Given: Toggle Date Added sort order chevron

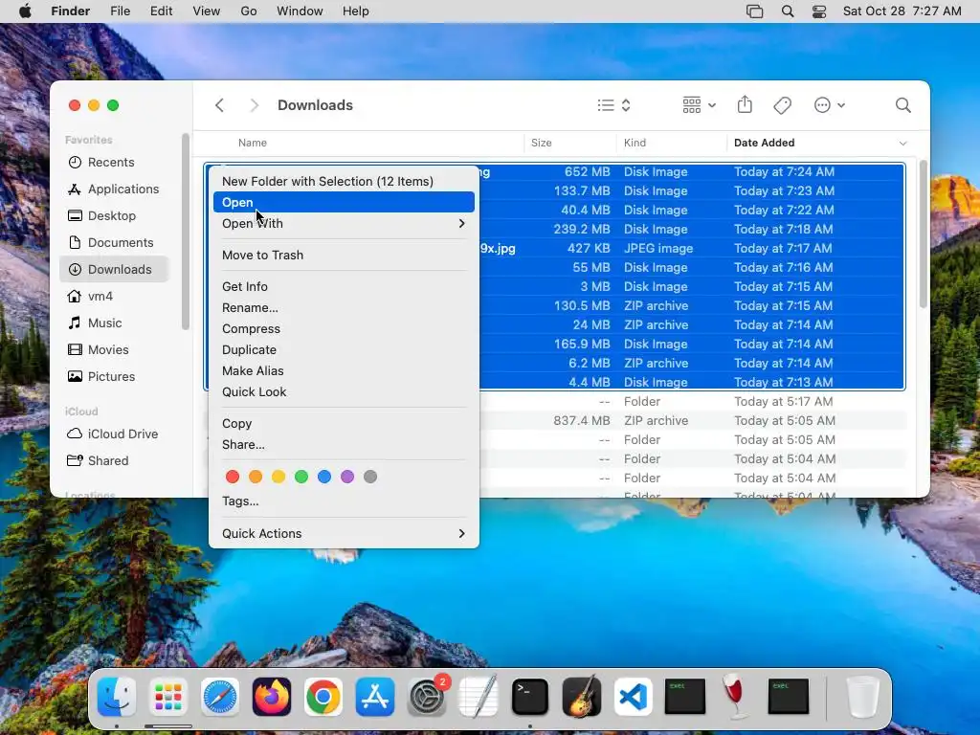Looking at the screenshot, I should (902, 144).
